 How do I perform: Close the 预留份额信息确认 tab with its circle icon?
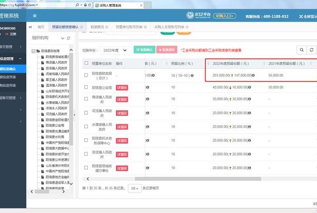[x=82, y=27]
